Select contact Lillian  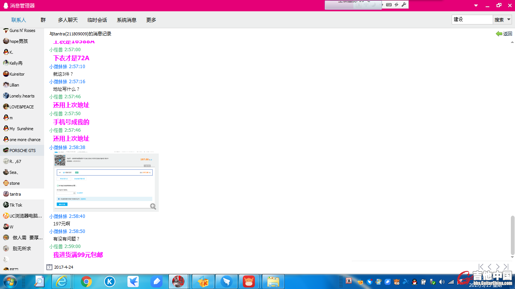pyautogui.click(x=22, y=85)
